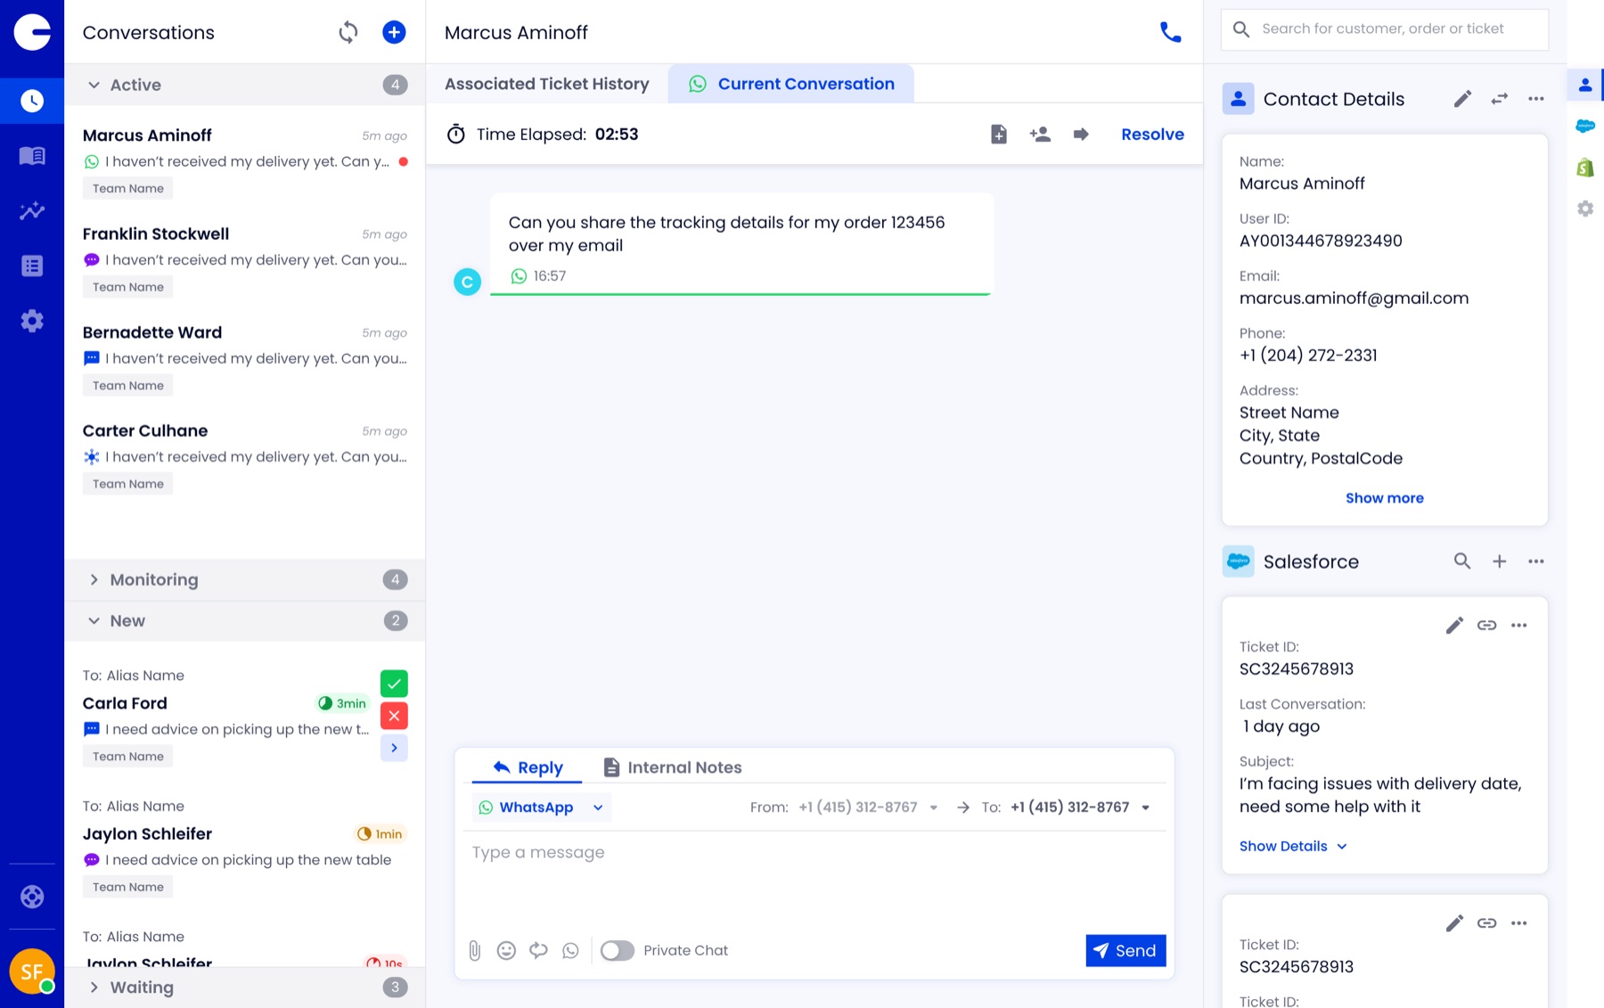
Task: Switch to Associated Ticket History tab
Action: (546, 84)
